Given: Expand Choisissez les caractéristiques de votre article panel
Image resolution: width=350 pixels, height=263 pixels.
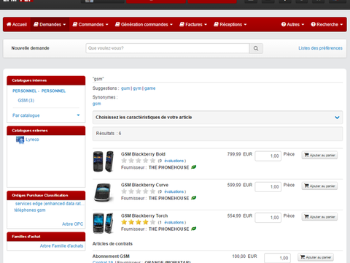Looking at the screenshot, I should pyautogui.click(x=217, y=118).
